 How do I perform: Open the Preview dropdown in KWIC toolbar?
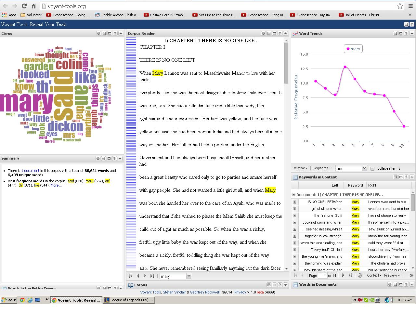[x=392, y=275]
